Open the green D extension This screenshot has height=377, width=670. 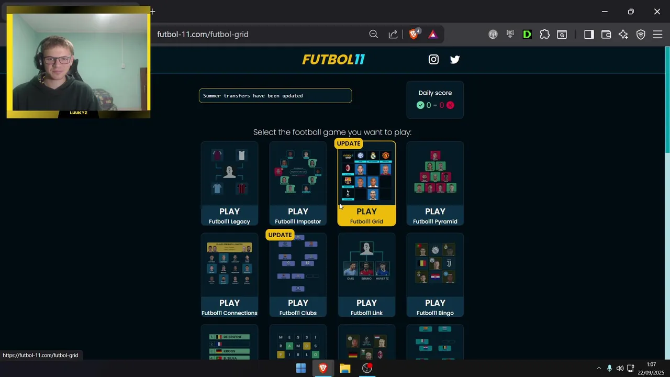click(527, 34)
